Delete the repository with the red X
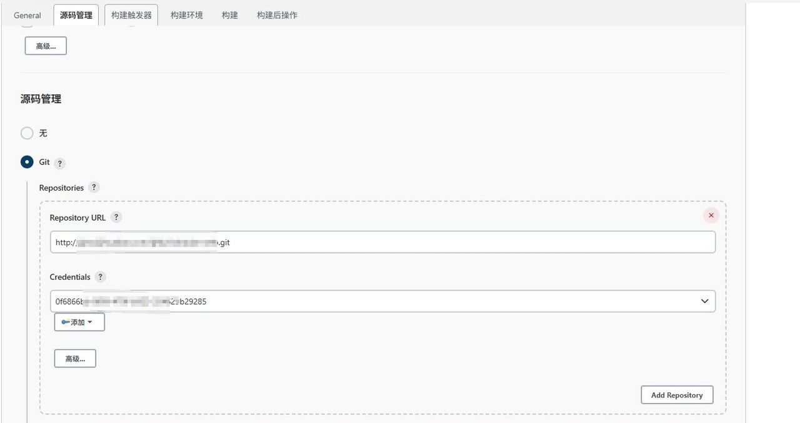800x423 pixels. (711, 215)
